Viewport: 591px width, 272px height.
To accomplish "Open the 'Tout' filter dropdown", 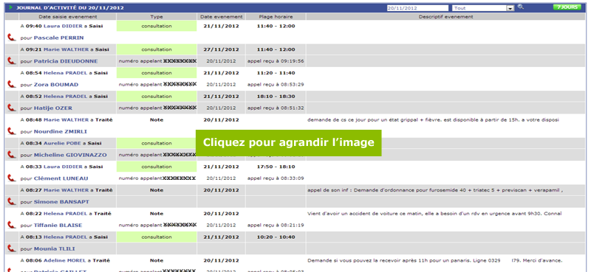I will (483, 8).
